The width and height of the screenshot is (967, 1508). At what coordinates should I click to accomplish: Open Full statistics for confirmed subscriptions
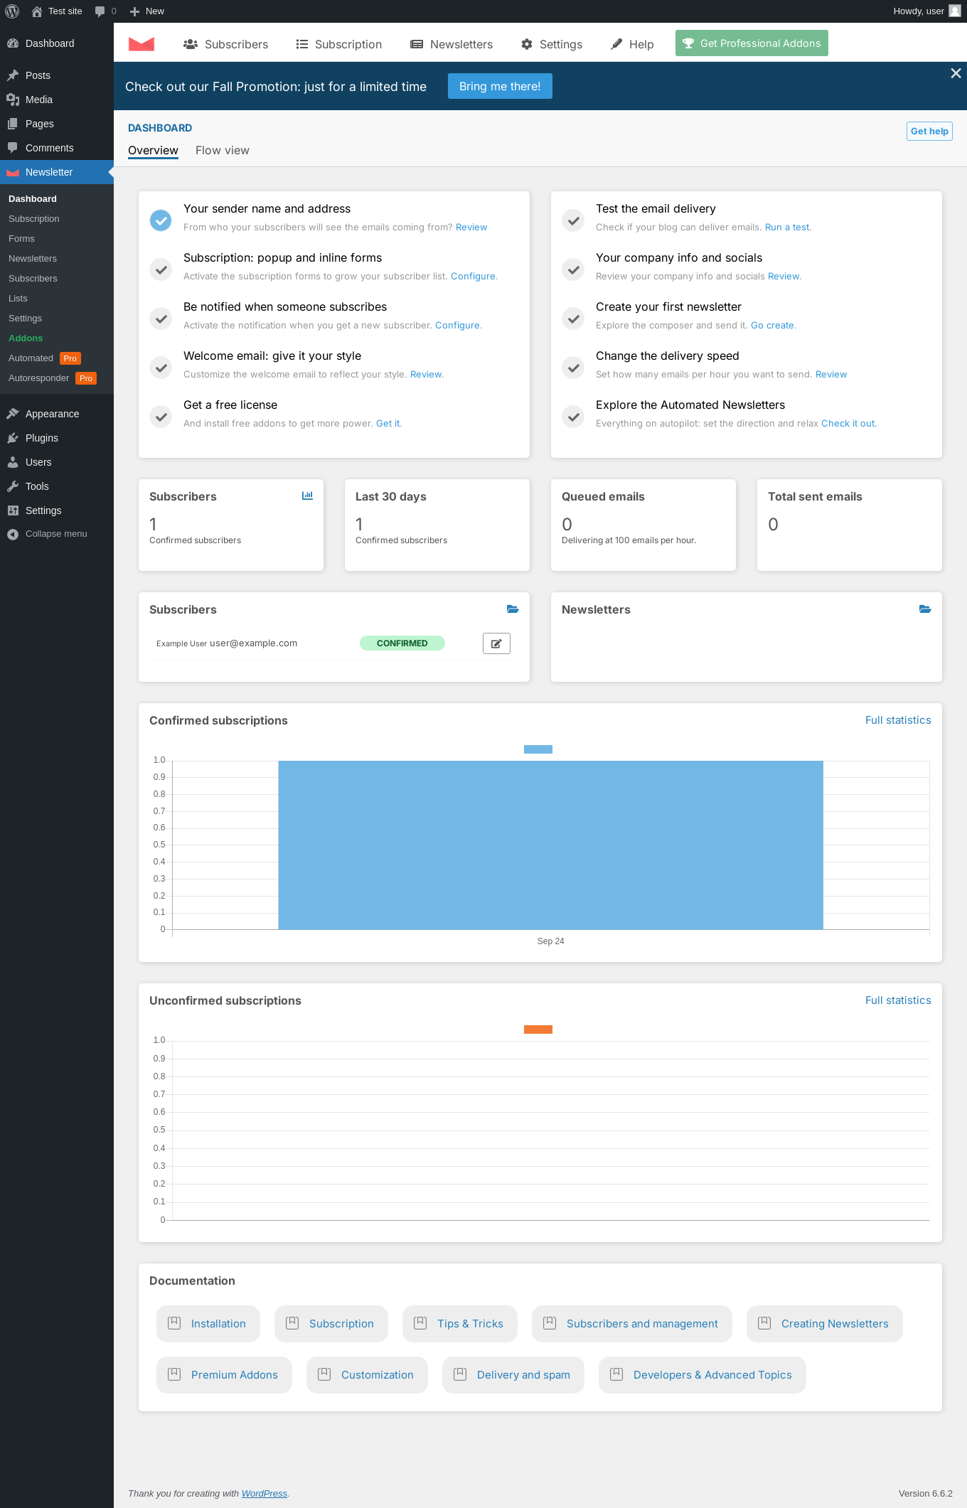(x=898, y=720)
